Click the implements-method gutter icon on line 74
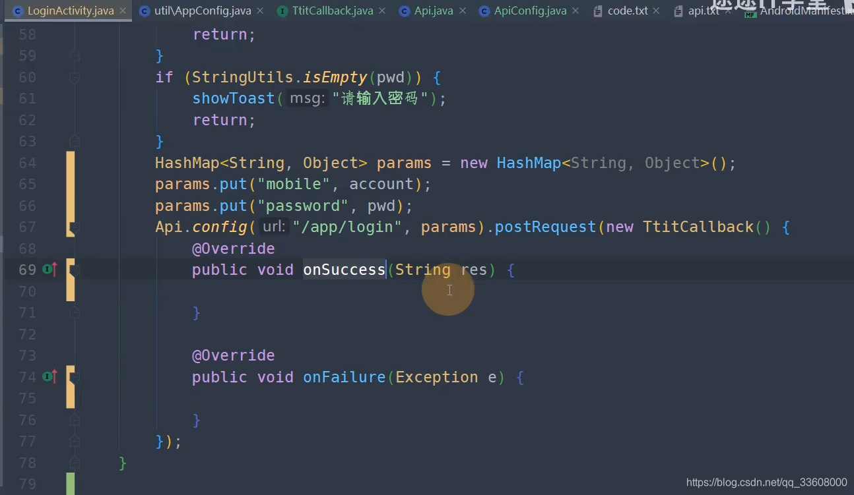 click(x=50, y=376)
